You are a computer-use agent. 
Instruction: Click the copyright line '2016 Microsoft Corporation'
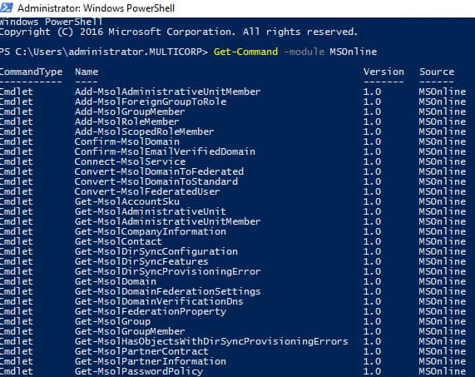[157, 32]
